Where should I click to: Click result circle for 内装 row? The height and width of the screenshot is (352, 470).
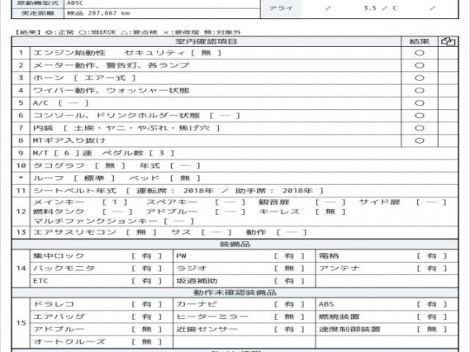(420, 128)
